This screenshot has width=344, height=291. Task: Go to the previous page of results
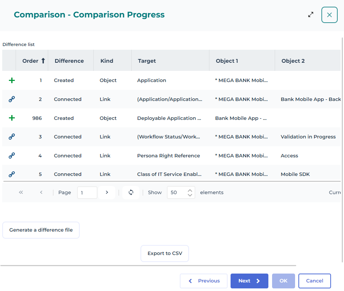pyautogui.click(x=41, y=192)
